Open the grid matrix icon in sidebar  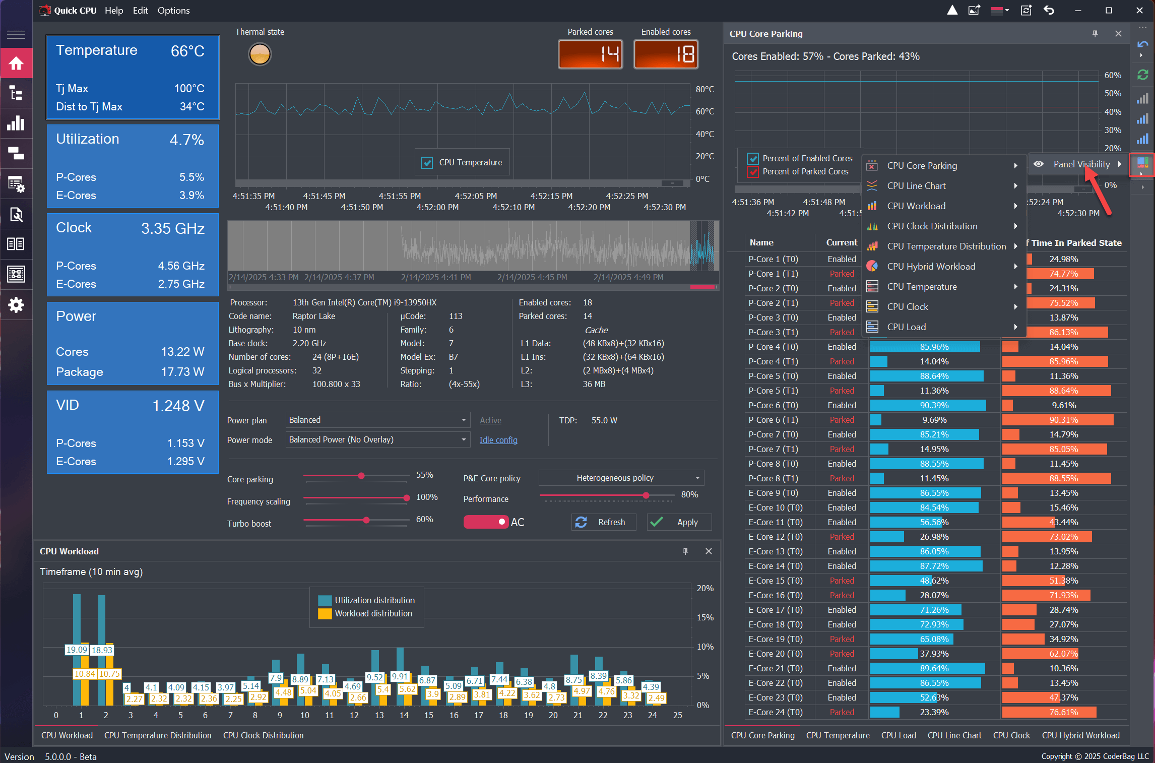tap(16, 274)
